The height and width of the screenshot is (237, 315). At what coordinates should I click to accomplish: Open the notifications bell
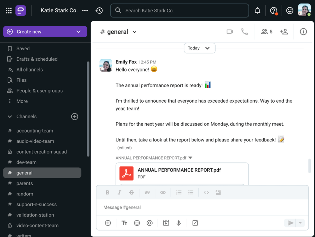click(x=257, y=11)
